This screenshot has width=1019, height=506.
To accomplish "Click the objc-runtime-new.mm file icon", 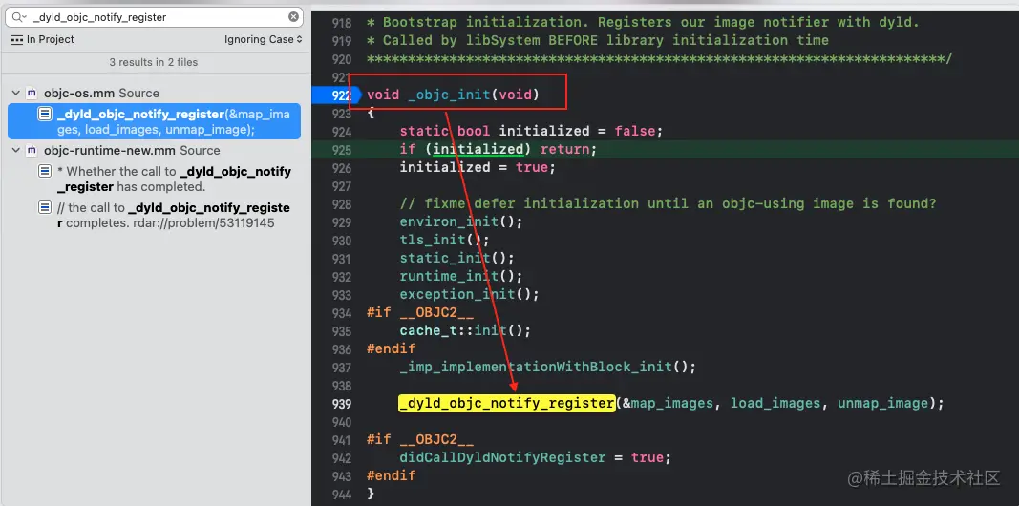I will point(32,150).
